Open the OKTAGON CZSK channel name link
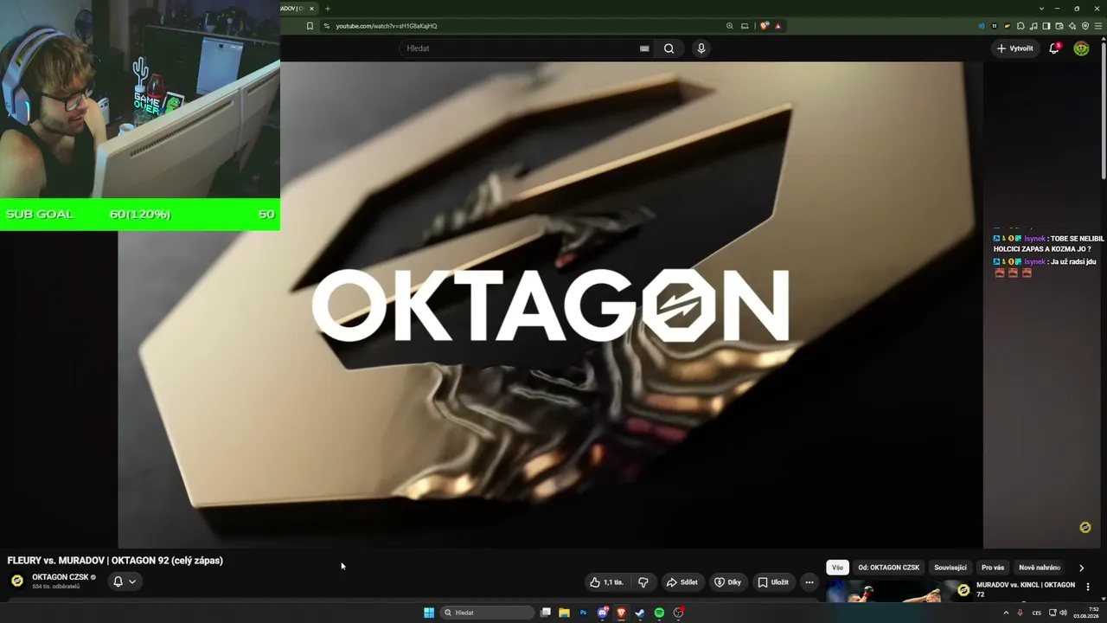1107x623 pixels. coord(61,577)
